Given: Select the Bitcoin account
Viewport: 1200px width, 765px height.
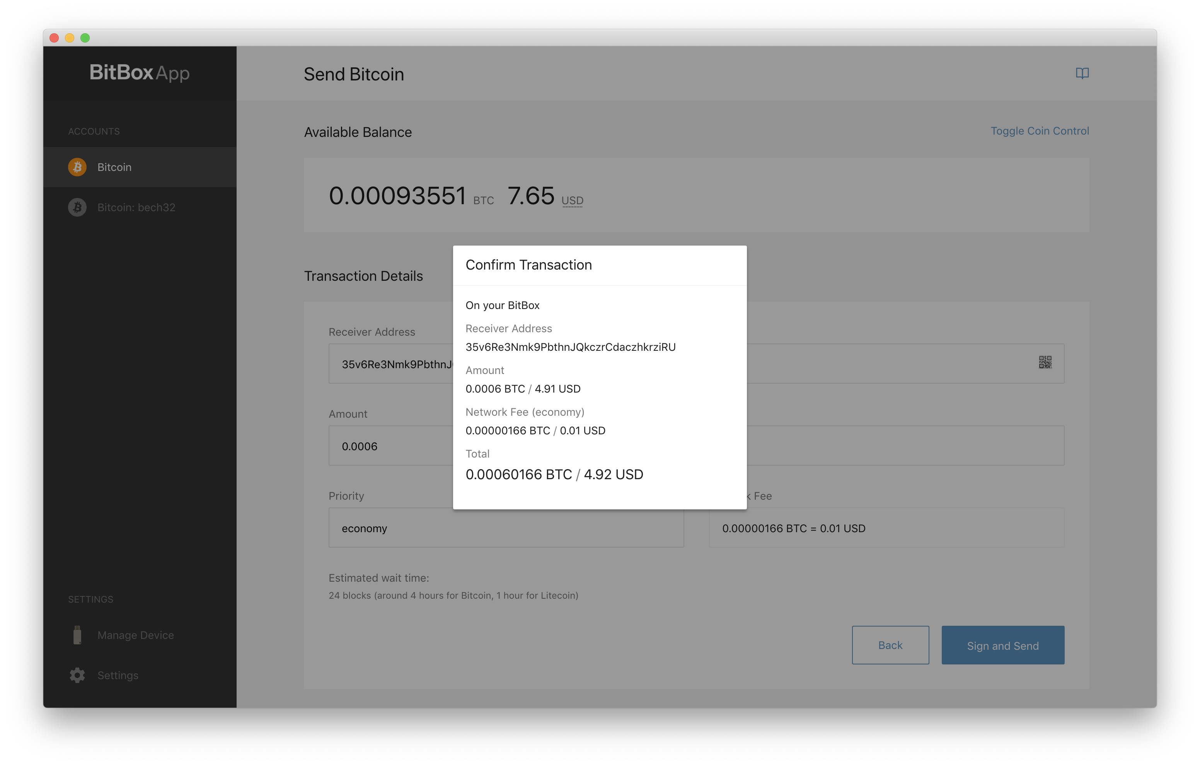Looking at the screenshot, I should pos(140,167).
